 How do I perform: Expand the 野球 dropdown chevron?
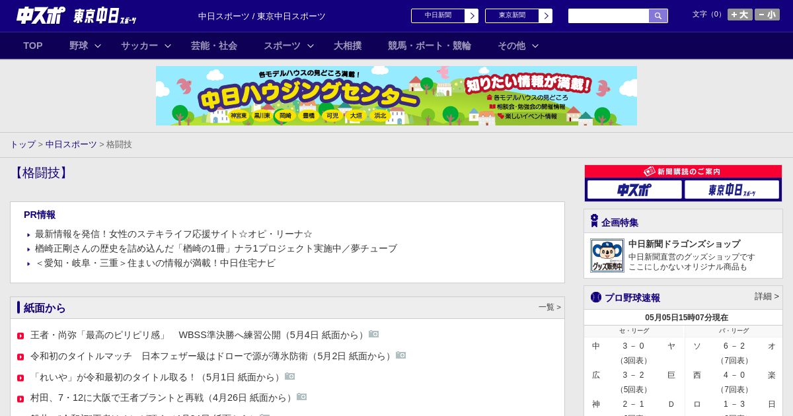pyautogui.click(x=98, y=46)
